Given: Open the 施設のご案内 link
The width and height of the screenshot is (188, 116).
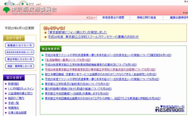Looking at the screenshot, I should pos(16,98).
